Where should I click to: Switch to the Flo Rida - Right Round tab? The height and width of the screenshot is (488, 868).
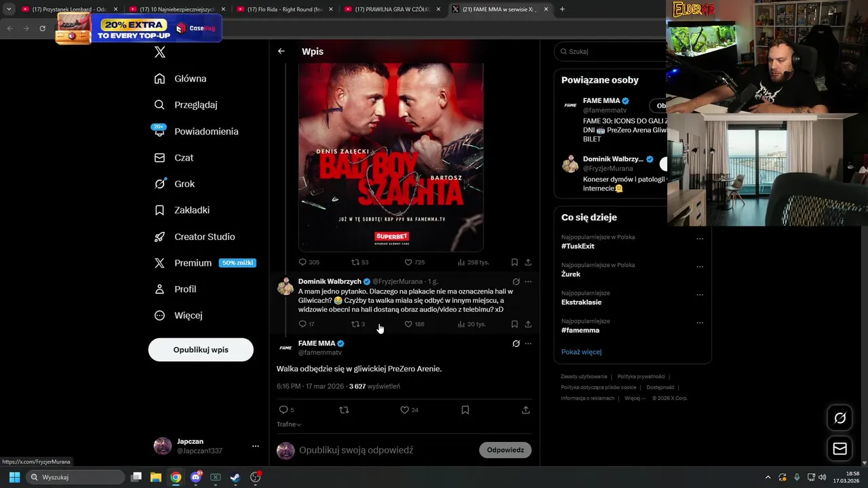pyautogui.click(x=283, y=9)
